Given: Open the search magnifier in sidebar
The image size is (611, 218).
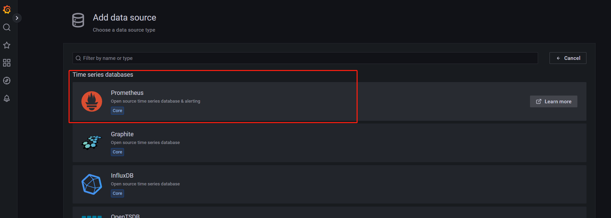Looking at the screenshot, I should (7, 27).
